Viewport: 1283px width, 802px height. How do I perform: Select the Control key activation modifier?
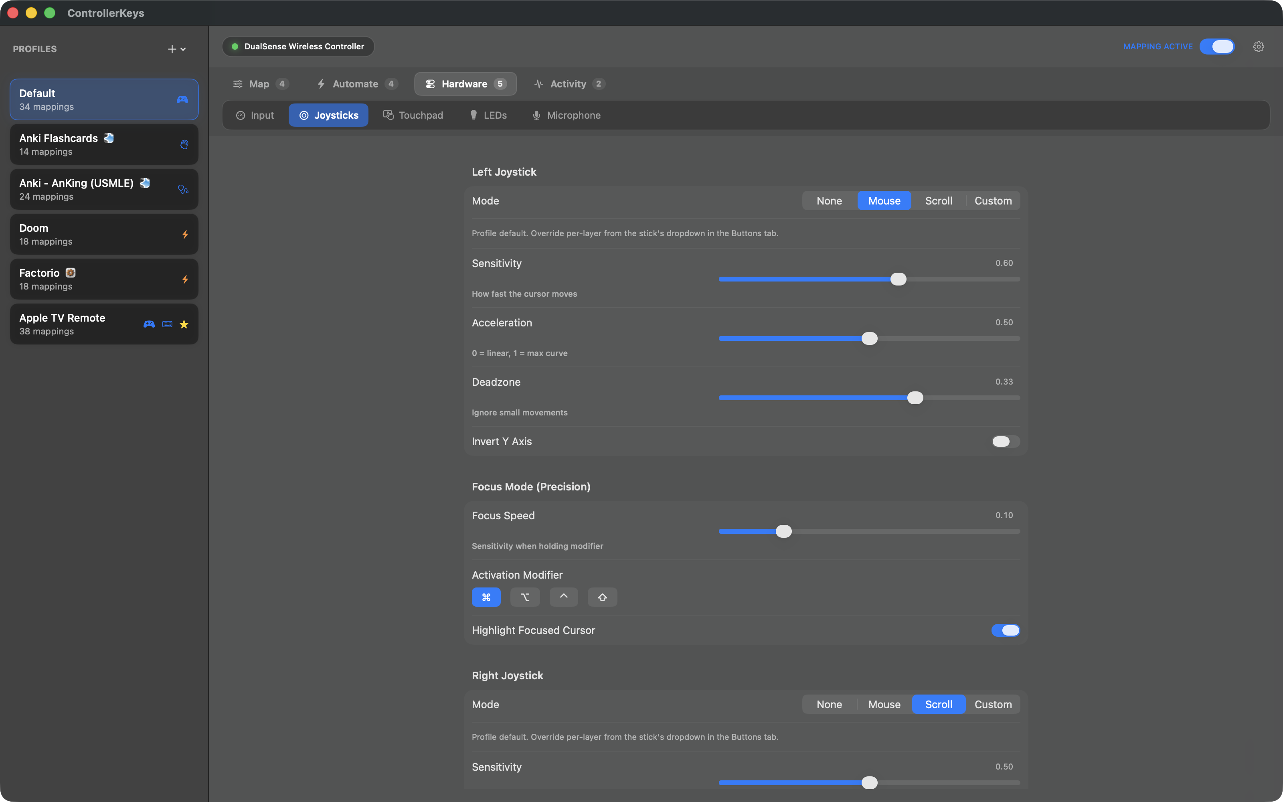click(564, 597)
